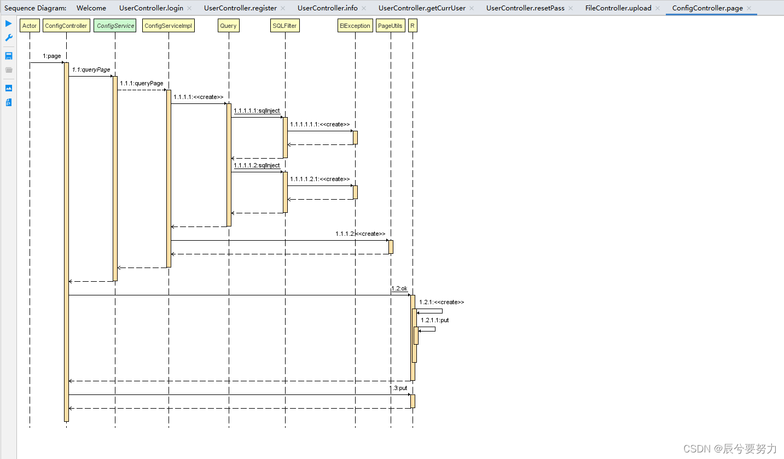The height and width of the screenshot is (459, 784).
Task: Open settings via the wrench icon
Action: coord(8,38)
